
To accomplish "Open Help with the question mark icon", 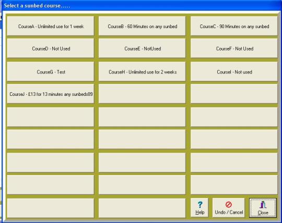I will tap(199, 208).
